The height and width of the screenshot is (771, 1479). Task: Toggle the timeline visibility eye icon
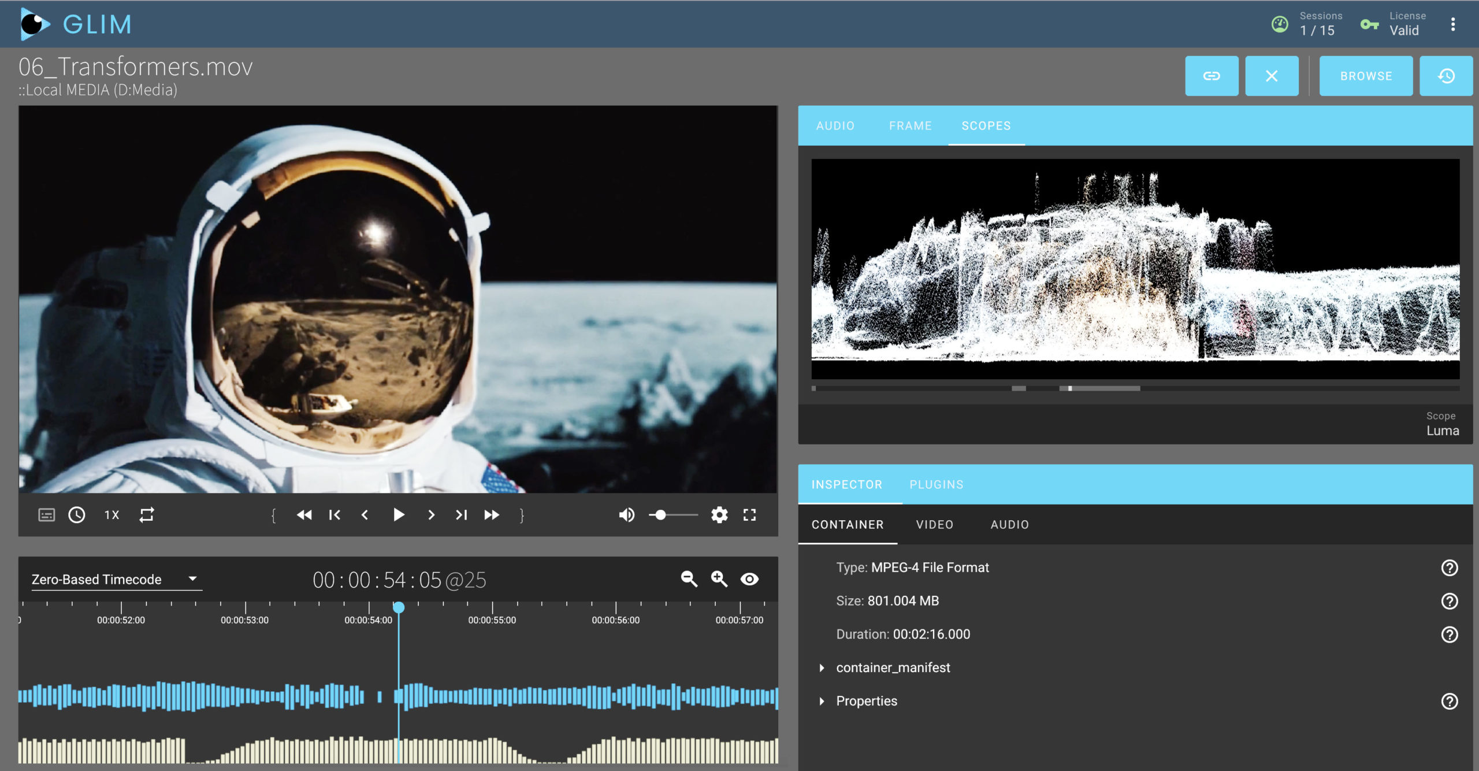click(x=750, y=579)
